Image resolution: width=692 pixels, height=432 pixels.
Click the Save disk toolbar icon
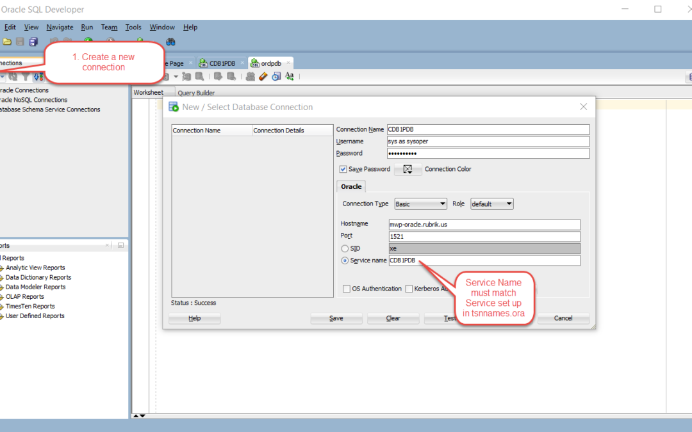tap(20, 42)
